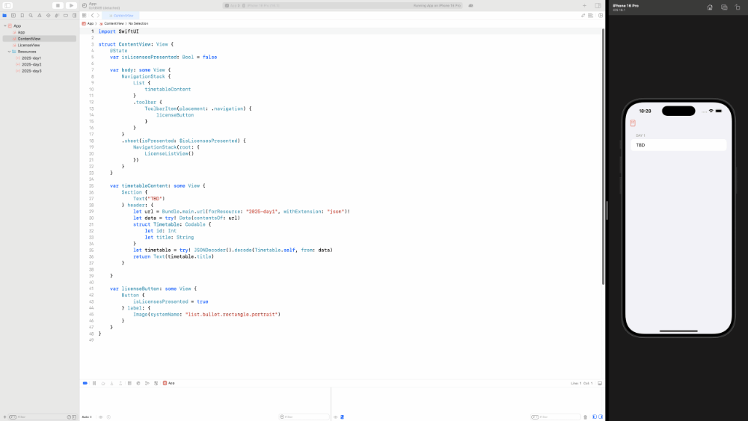Open the related items grid menu

[x=85, y=16]
